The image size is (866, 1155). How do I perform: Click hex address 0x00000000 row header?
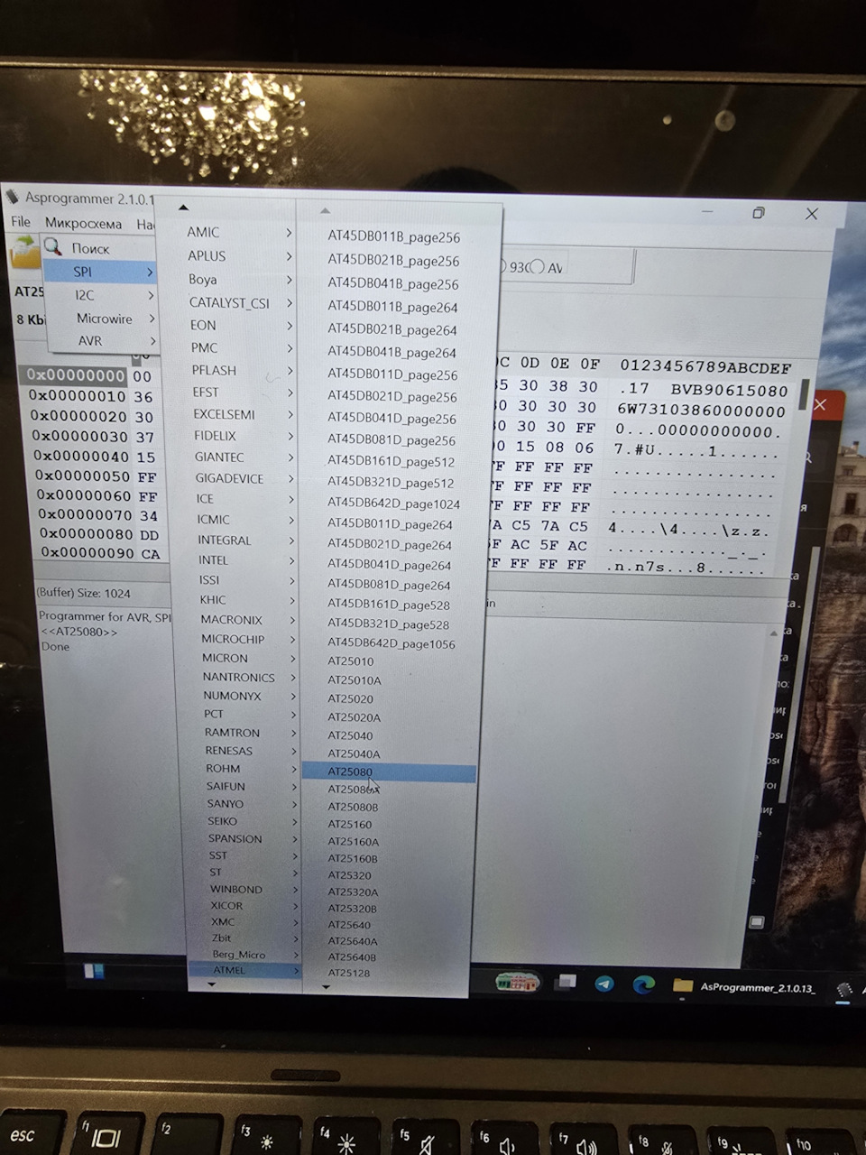(x=74, y=374)
